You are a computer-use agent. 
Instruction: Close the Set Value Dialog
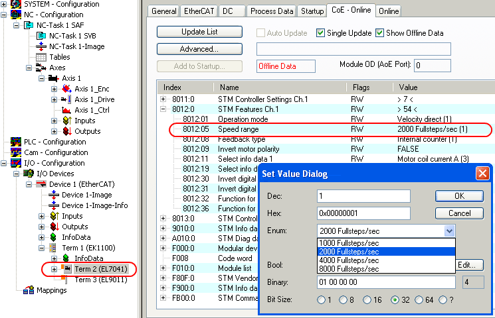coord(482,173)
